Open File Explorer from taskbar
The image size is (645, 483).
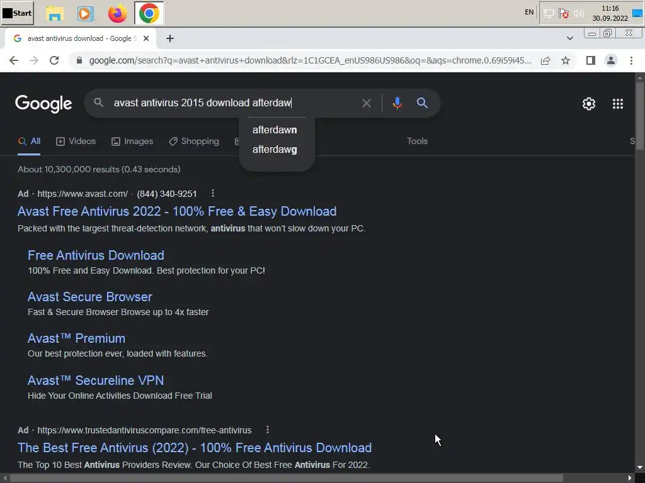tap(54, 14)
